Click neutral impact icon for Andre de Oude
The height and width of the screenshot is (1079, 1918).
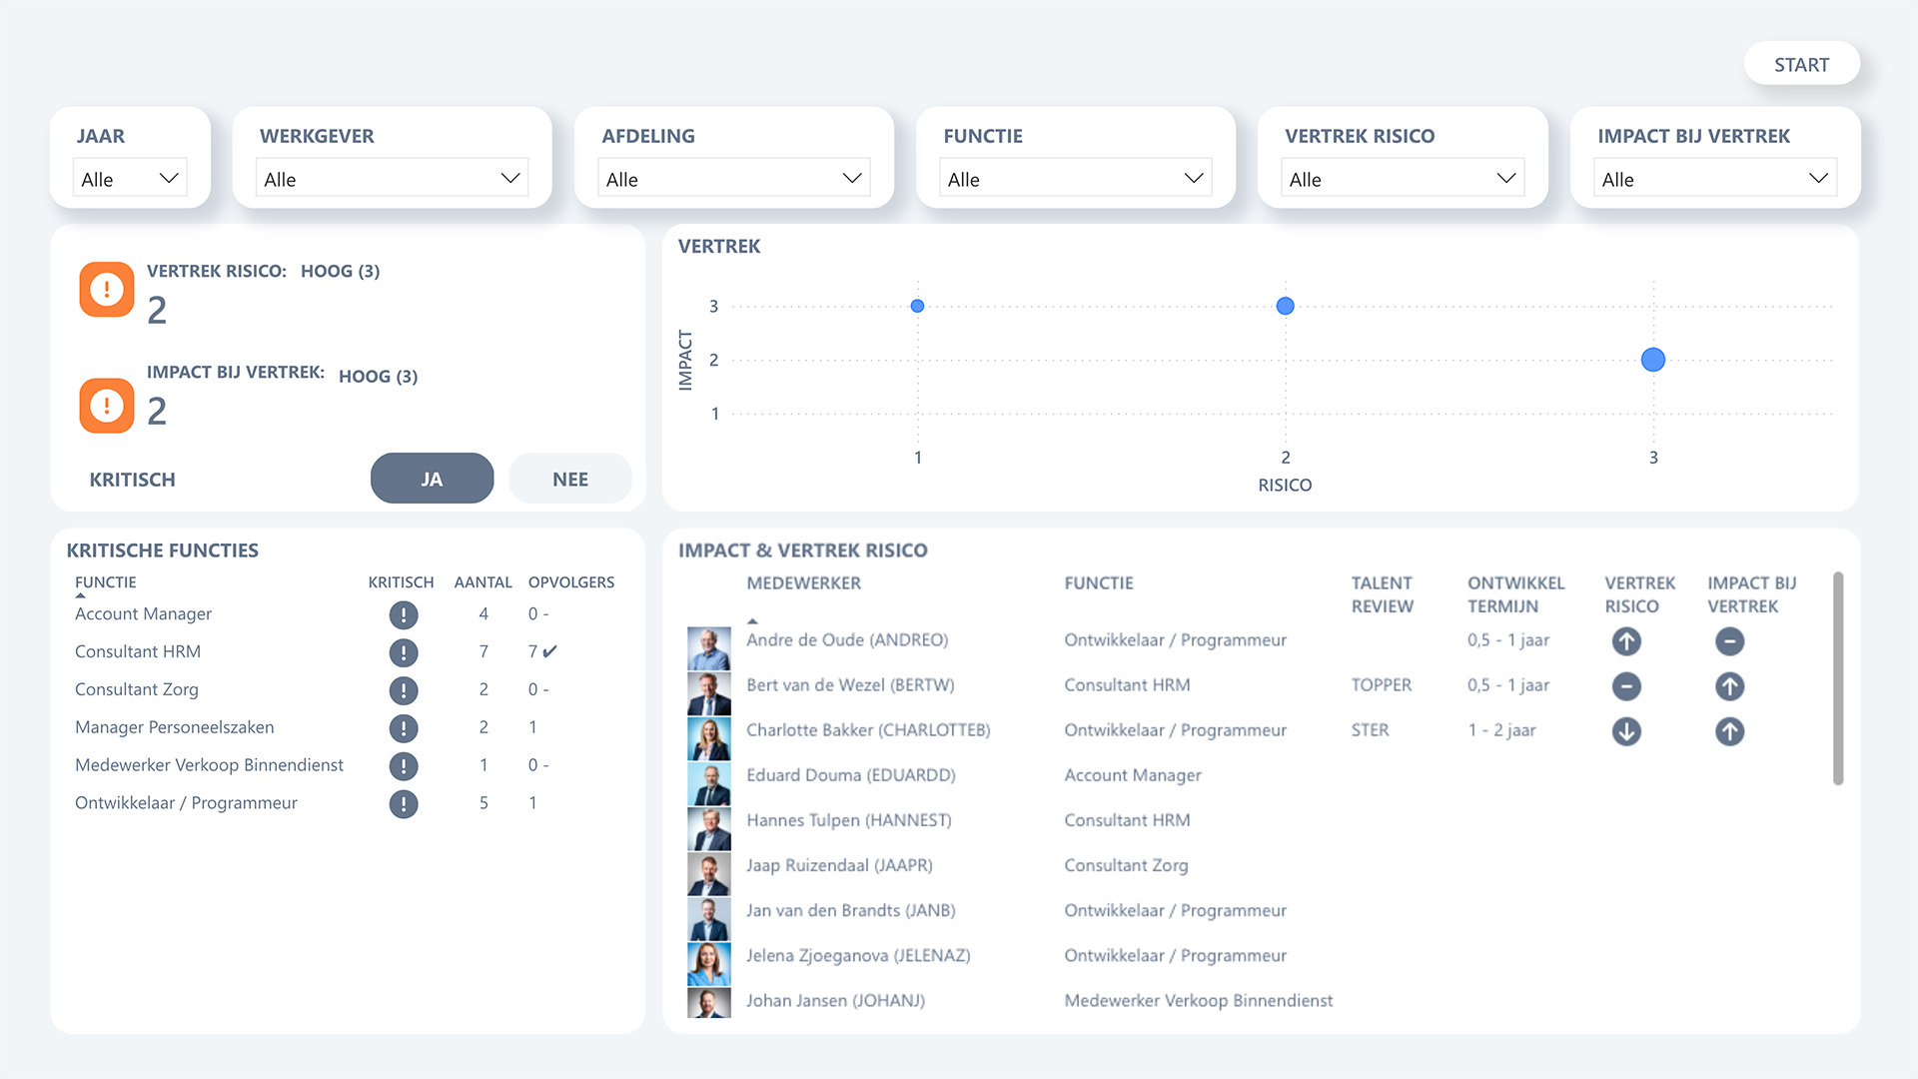pyautogui.click(x=1729, y=641)
